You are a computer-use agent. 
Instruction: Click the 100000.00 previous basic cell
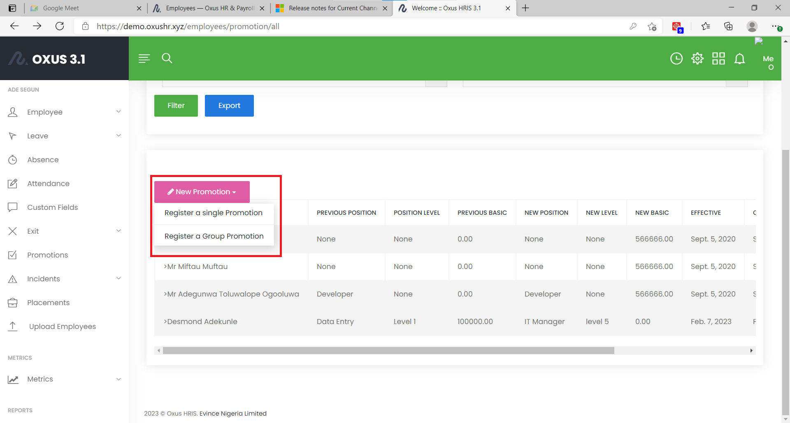click(x=475, y=322)
